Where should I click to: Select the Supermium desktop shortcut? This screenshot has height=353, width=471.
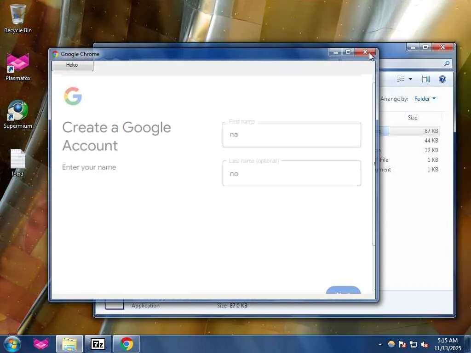18,114
